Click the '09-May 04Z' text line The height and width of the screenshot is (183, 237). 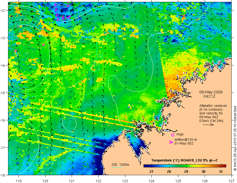[208, 117]
